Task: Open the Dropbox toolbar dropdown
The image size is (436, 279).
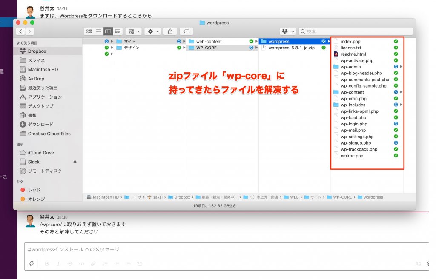Action: click(288, 31)
